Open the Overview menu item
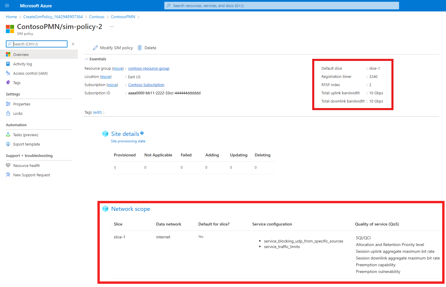Screen dimensions: 446x287 coord(39,54)
